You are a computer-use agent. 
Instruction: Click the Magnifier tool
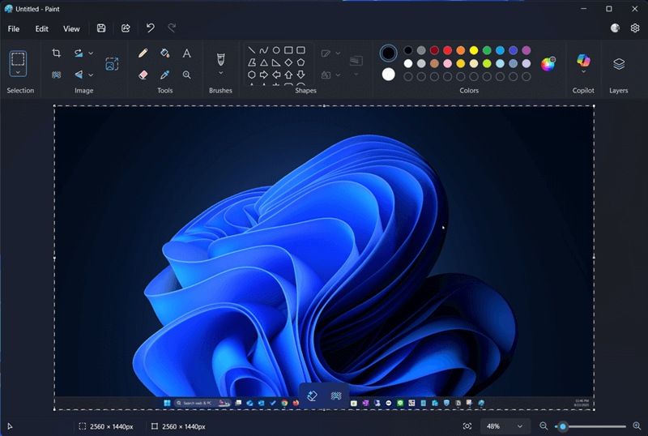pos(187,75)
